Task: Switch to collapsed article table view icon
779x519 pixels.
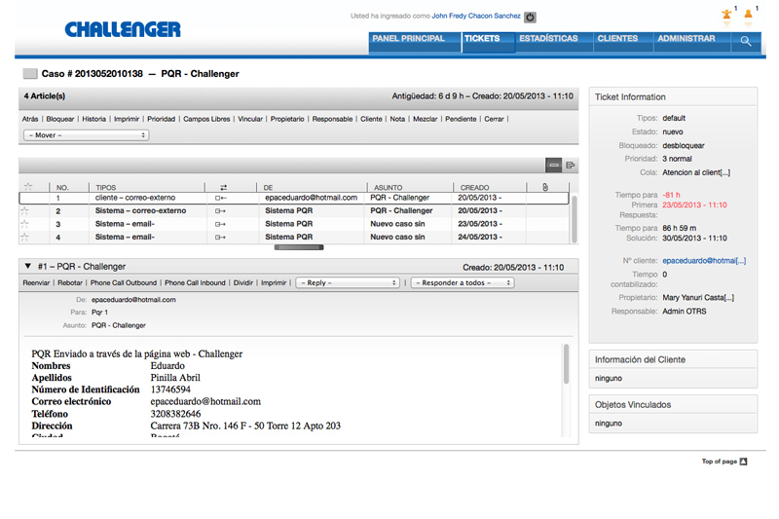Action: coord(553,165)
